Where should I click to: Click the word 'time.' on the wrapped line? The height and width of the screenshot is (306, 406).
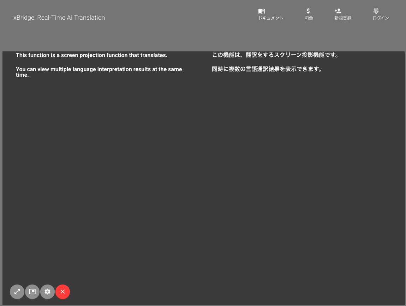point(22,75)
